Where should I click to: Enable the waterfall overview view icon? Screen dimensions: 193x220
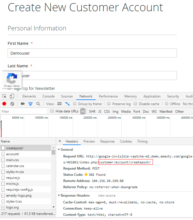point(67,104)
